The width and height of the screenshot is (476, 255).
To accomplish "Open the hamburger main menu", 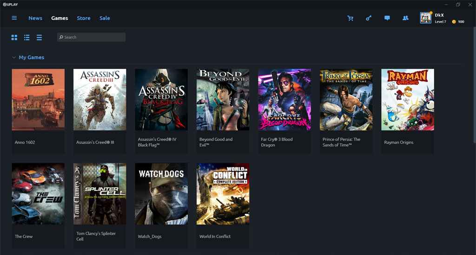I will [14, 18].
